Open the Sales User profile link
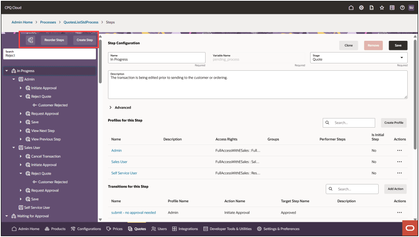The width and height of the screenshot is (419, 237). [119, 162]
